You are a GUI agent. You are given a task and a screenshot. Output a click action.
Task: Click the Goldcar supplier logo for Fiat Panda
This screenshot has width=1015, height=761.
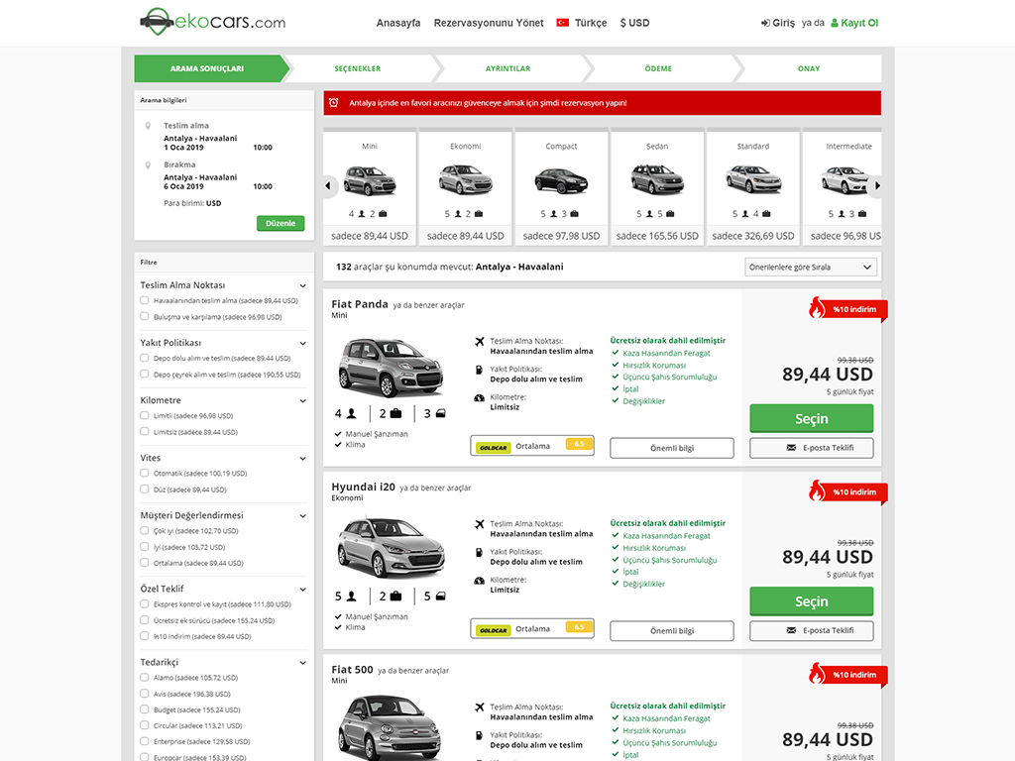tap(494, 447)
